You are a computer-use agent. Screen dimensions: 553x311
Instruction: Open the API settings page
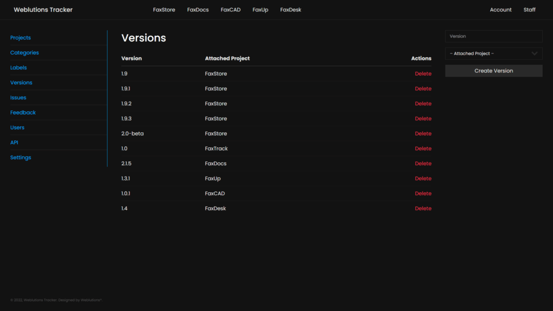(14, 142)
